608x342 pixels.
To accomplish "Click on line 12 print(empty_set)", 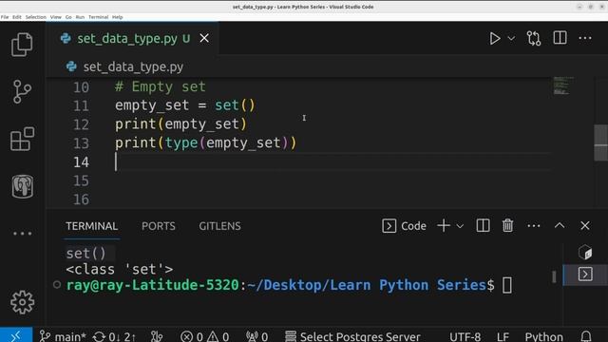I will coord(180,124).
